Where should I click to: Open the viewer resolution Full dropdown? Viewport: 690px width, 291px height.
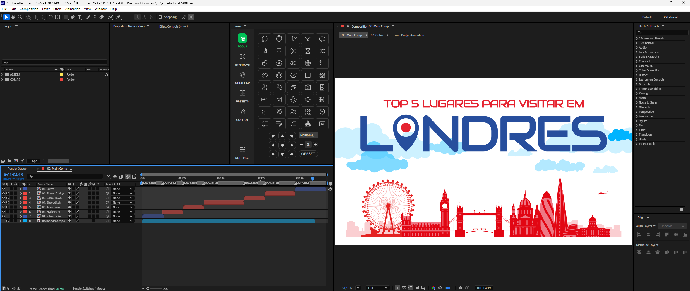pos(377,288)
